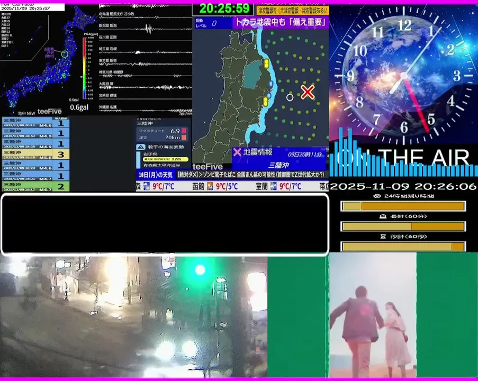Click the 室蘭 9℃/7℃ forecast
The width and height of the screenshot is (478, 381).
click(278, 186)
